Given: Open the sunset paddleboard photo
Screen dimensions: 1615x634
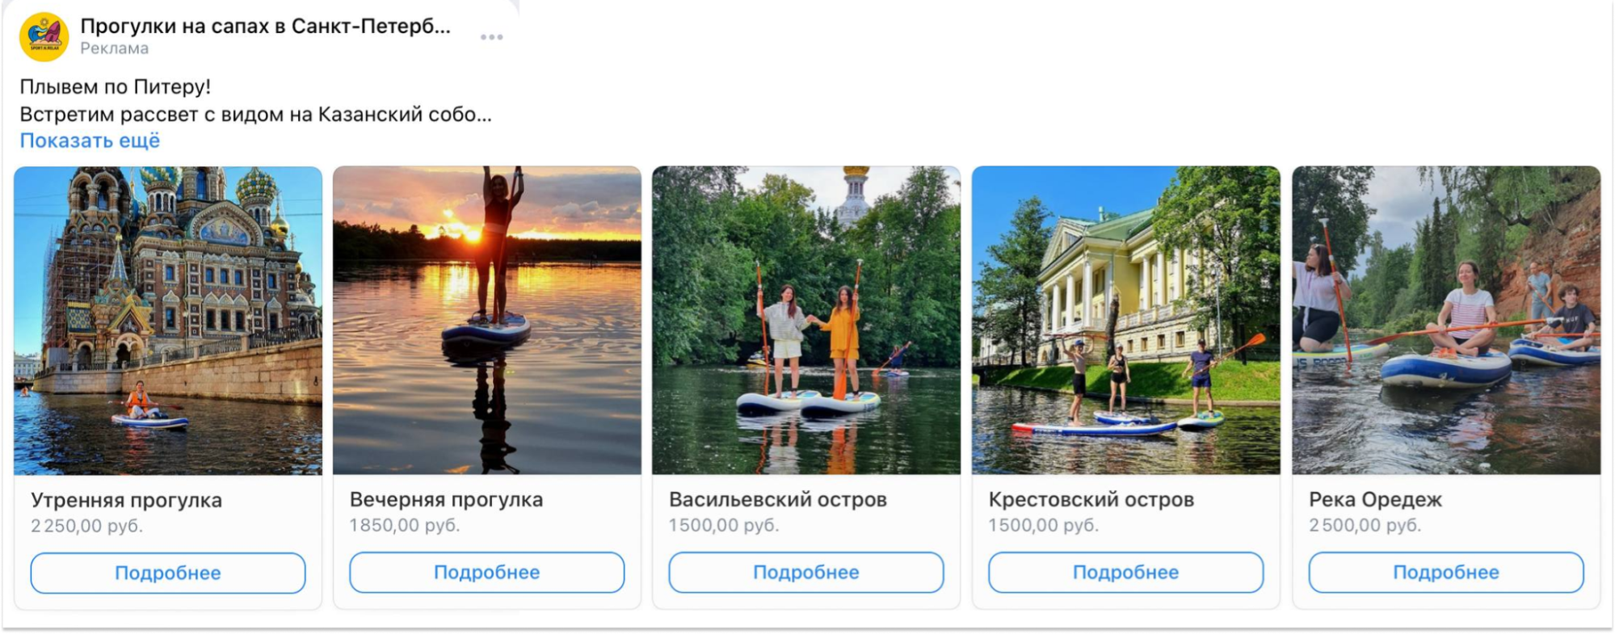Looking at the screenshot, I should (x=487, y=321).
